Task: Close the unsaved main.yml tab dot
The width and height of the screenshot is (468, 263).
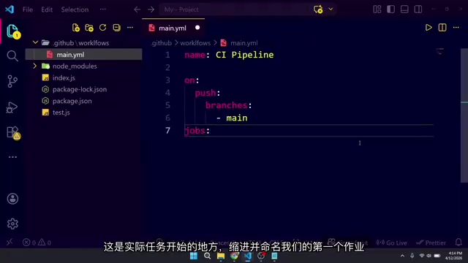Action: pyautogui.click(x=197, y=28)
